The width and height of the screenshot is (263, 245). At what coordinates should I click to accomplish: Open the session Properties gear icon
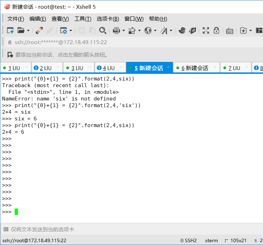(x=63, y=30)
